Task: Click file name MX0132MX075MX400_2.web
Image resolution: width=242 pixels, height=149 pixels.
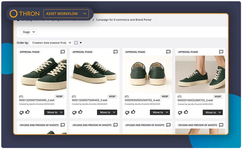Action: [37, 100]
